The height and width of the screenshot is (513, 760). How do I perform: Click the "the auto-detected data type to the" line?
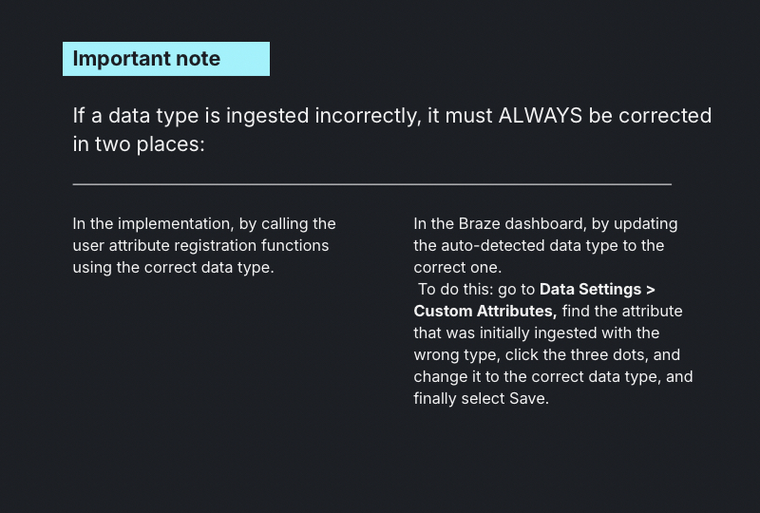[x=539, y=246]
